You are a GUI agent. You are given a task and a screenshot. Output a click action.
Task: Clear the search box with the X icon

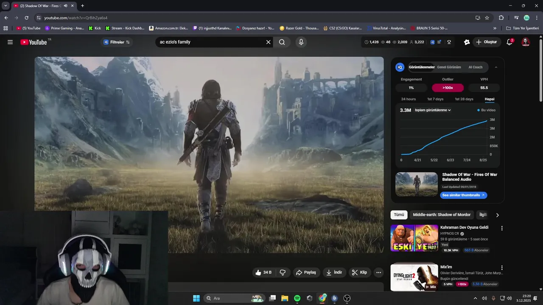268,42
